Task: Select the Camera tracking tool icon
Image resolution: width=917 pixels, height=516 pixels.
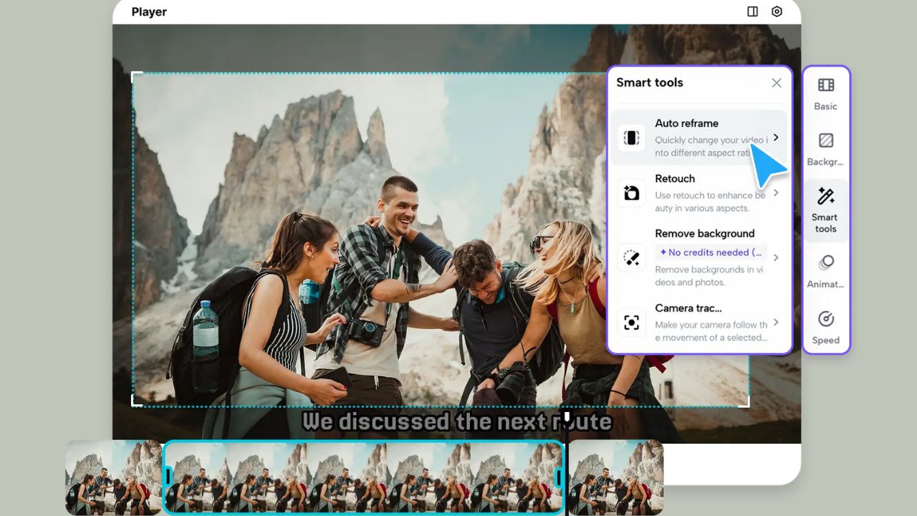Action: coord(631,322)
